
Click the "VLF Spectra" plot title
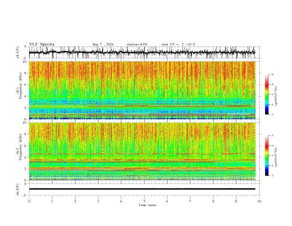coord(42,44)
